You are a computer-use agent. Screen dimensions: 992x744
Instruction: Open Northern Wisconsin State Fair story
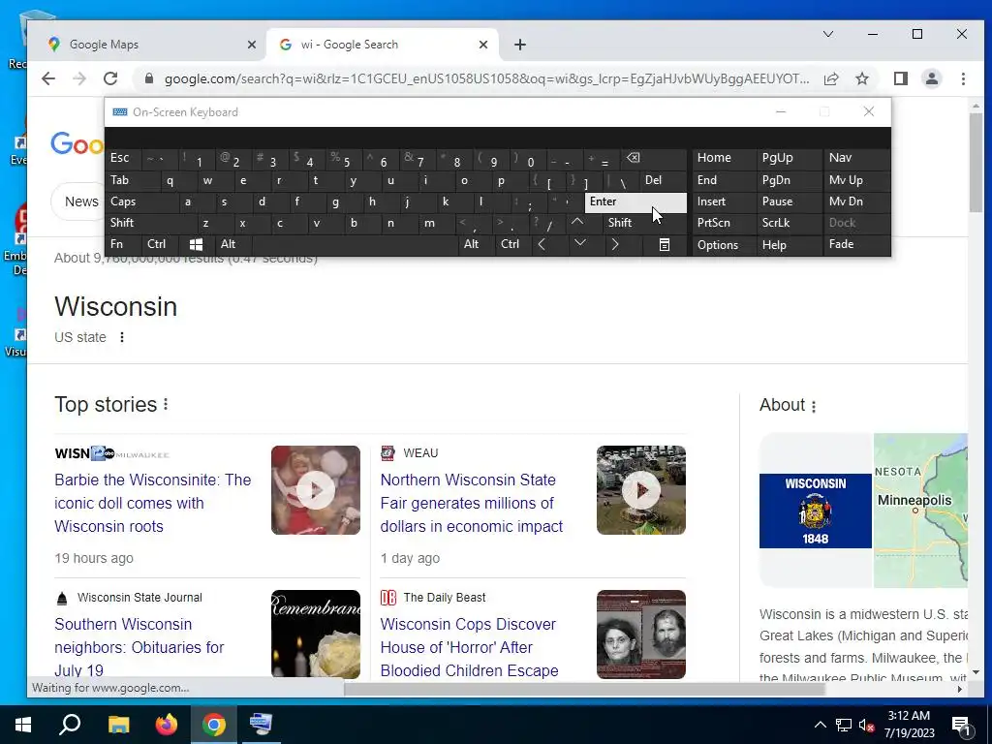click(x=472, y=503)
